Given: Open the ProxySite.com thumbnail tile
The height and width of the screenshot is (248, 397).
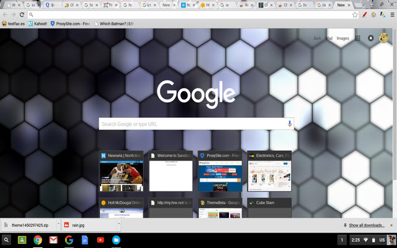Looking at the screenshot, I should 220,171.
